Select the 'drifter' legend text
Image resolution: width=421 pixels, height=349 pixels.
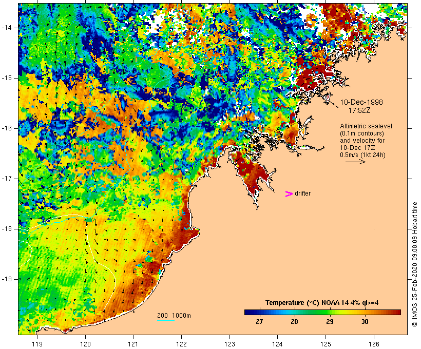tap(302, 193)
